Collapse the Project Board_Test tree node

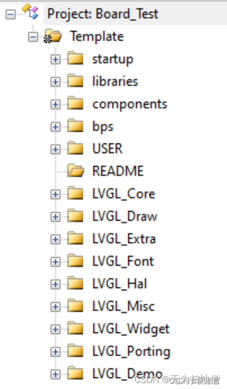coord(10,14)
